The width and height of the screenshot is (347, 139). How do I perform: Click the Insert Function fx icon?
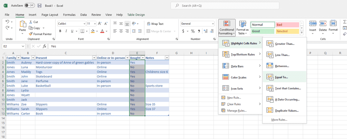45,46
